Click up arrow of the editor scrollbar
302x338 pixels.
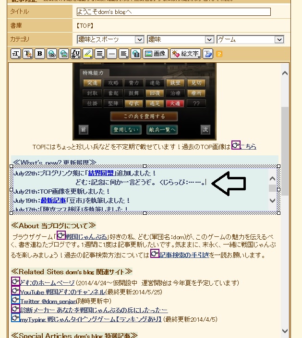pyautogui.click(x=285, y=73)
